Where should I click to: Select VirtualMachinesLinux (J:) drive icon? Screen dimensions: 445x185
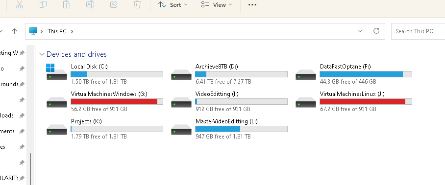(306, 102)
